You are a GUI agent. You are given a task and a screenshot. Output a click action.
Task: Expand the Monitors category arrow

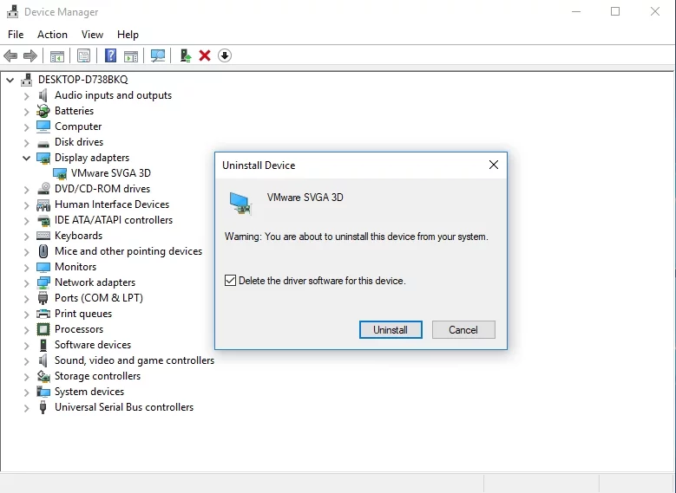point(26,268)
